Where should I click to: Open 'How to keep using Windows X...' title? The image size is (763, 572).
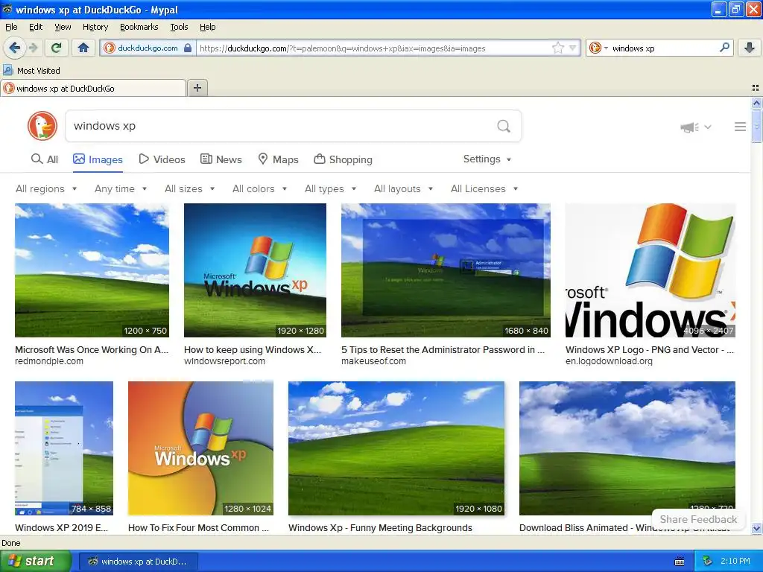point(253,350)
